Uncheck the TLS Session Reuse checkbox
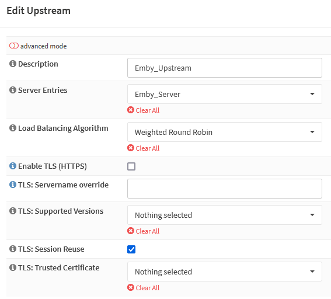The height and width of the screenshot is (299, 331). click(x=131, y=249)
